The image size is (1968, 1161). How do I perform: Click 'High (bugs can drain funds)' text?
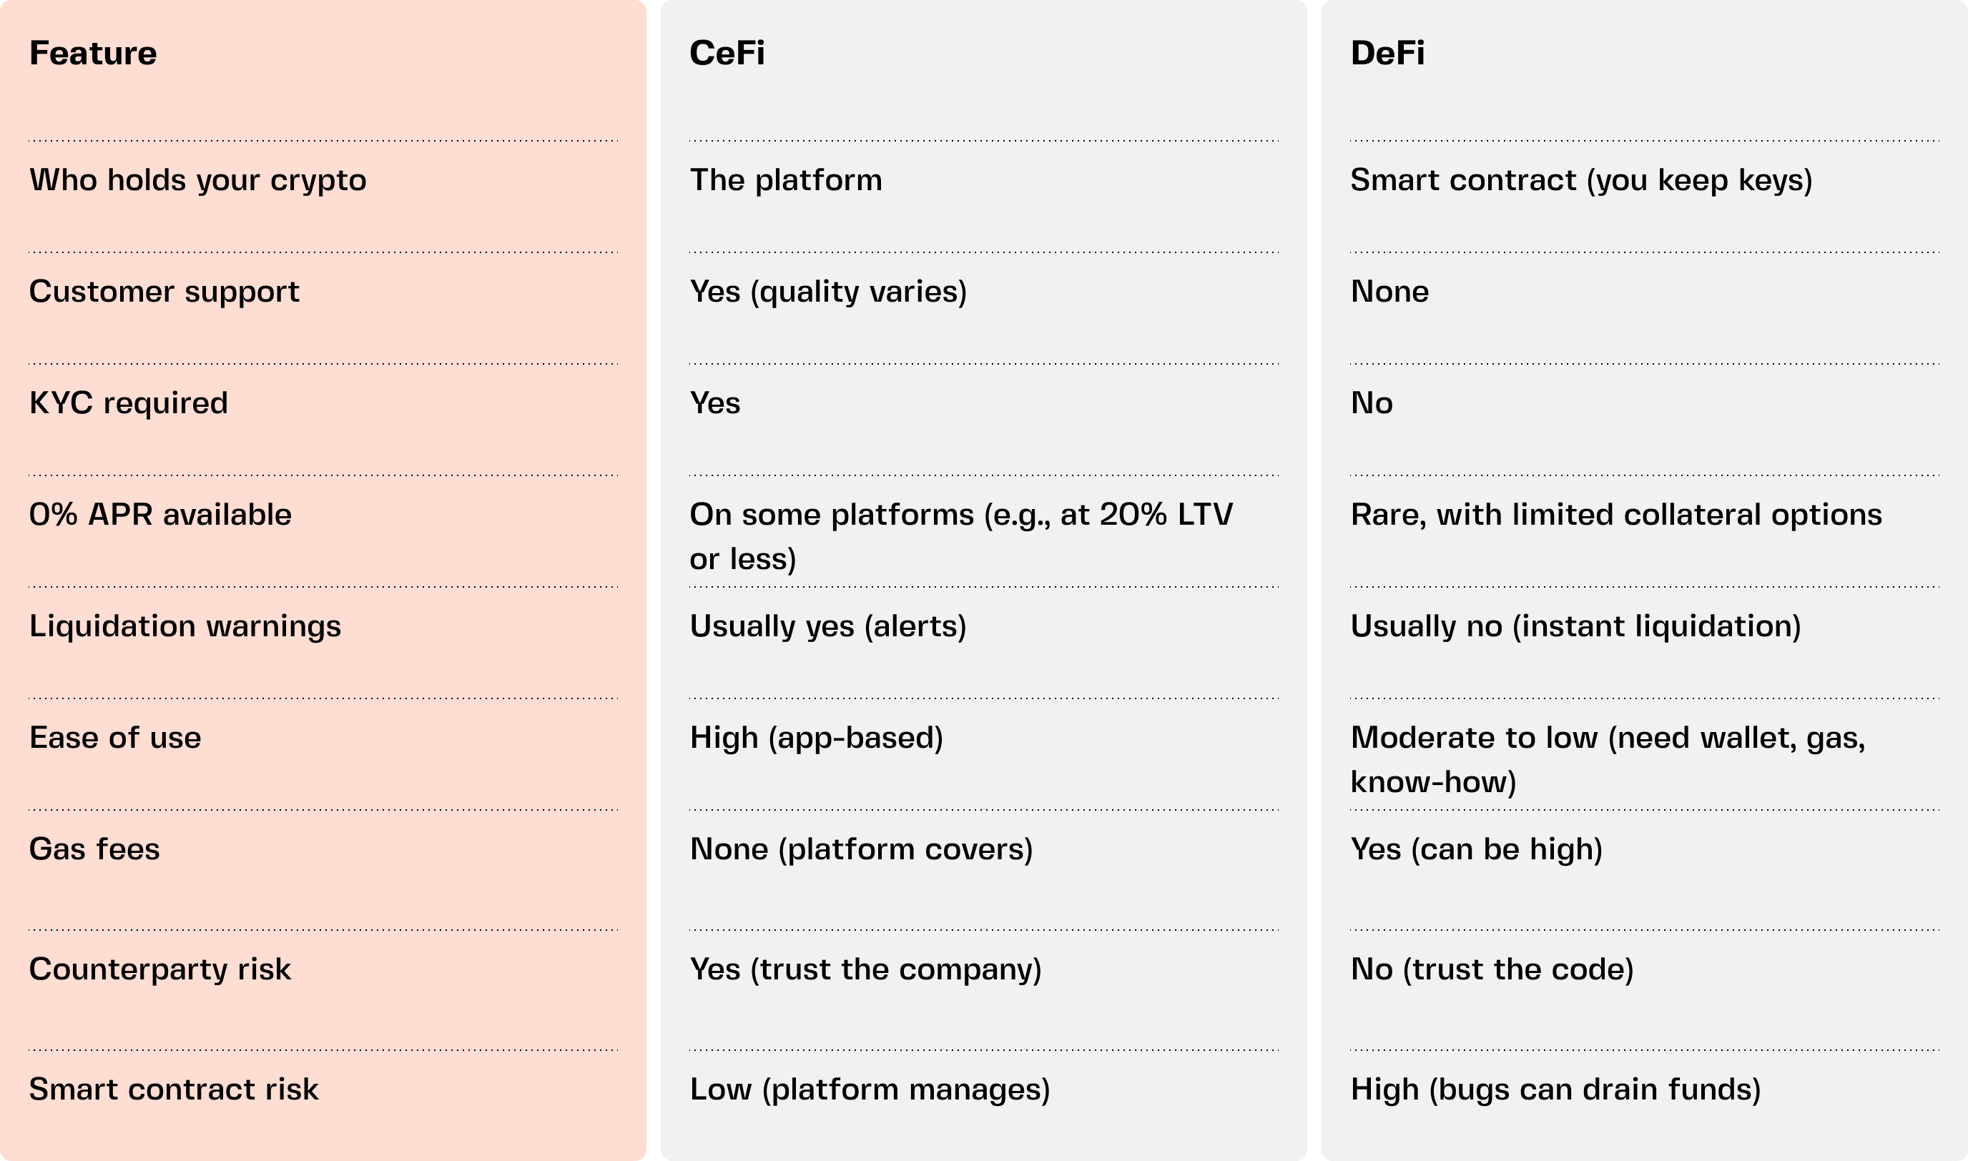point(1555,1089)
